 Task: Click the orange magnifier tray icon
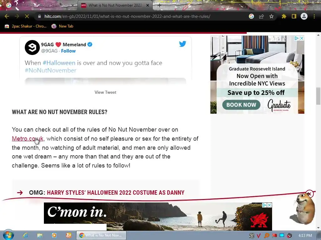(x=267, y=236)
